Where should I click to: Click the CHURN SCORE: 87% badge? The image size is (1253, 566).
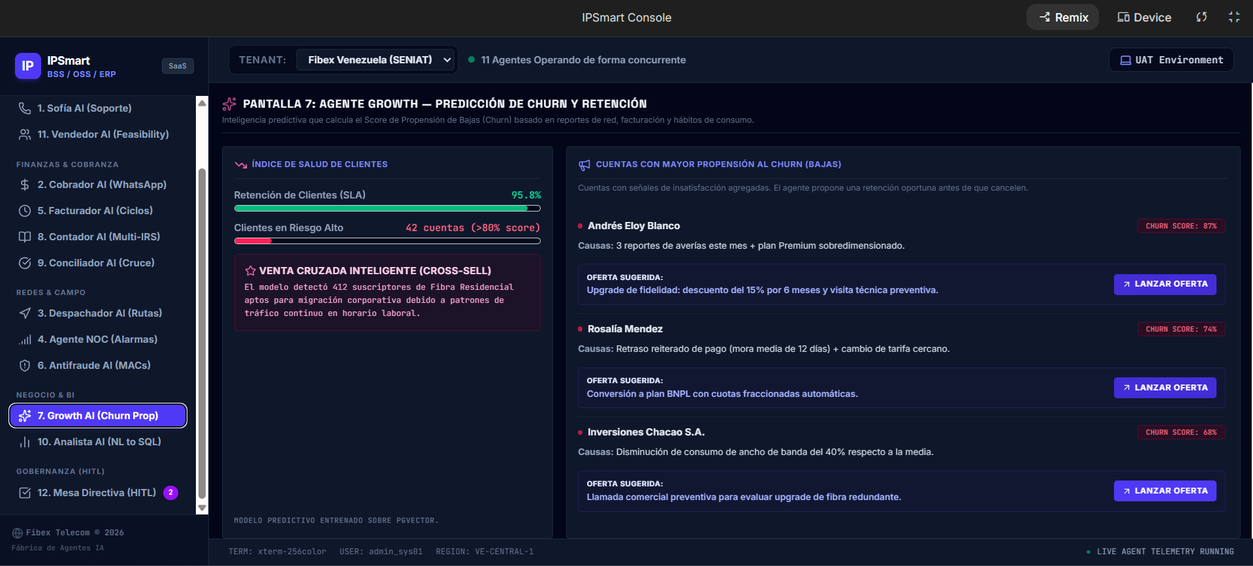click(1181, 226)
